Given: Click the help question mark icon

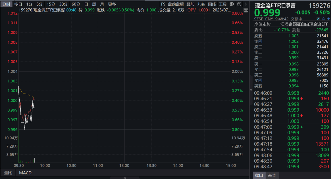Looking at the screenshot, I should (x=239, y=4).
